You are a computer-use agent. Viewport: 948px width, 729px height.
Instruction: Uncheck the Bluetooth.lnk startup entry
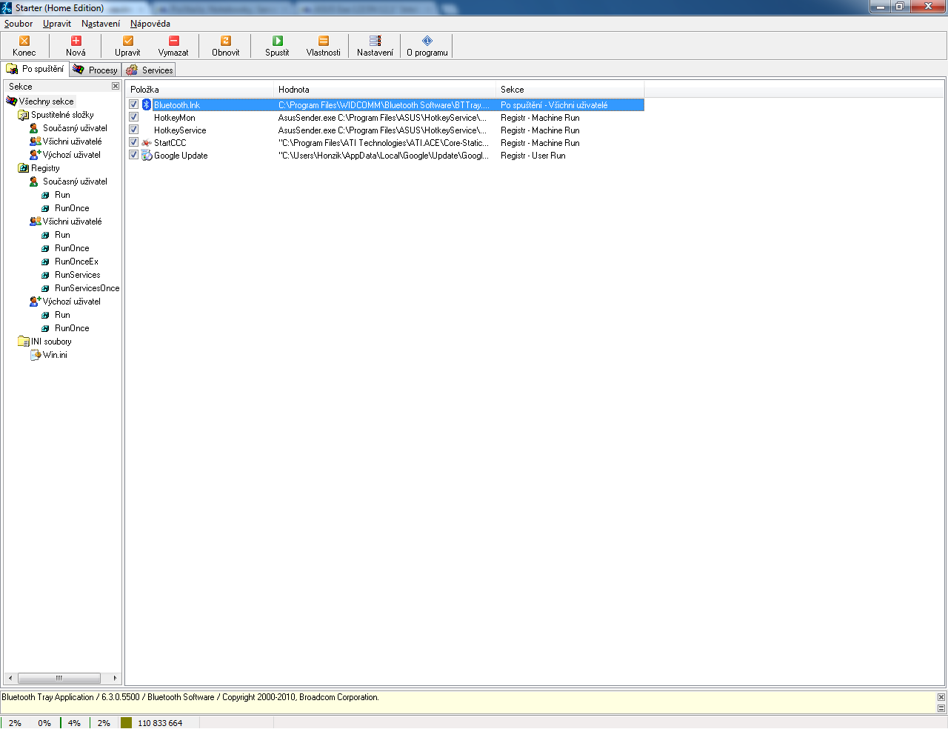click(x=134, y=104)
